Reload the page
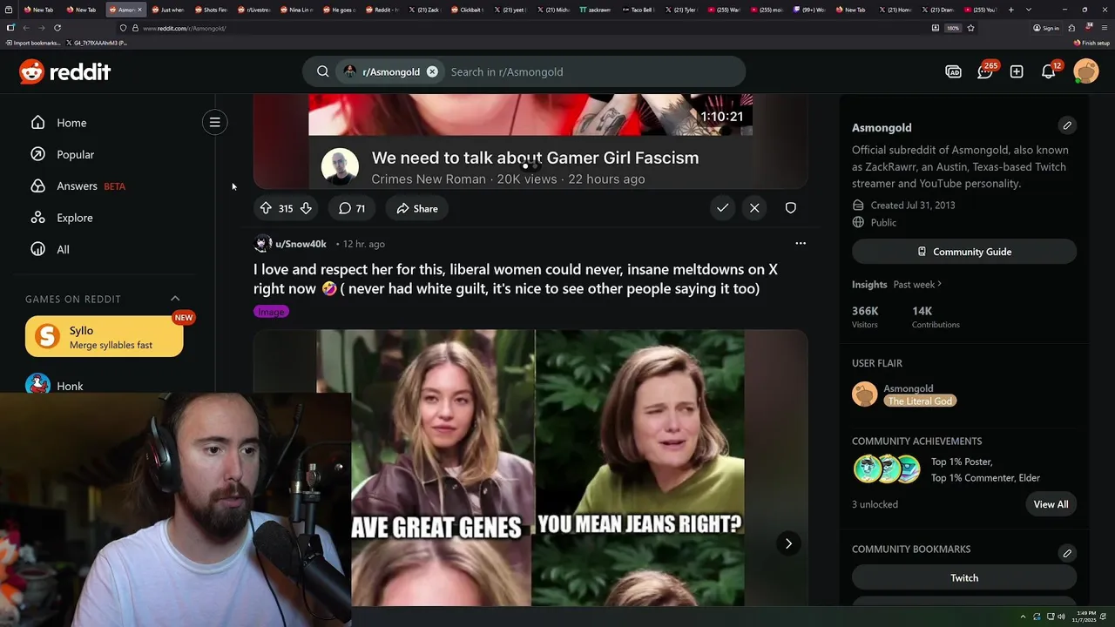1115x627 pixels. (57, 28)
